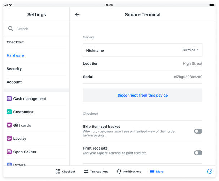219x181 pixels.
Task: Open the More tab
Action: (x=156, y=172)
